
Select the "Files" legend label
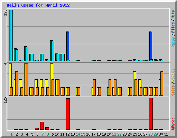pos(173,28)
